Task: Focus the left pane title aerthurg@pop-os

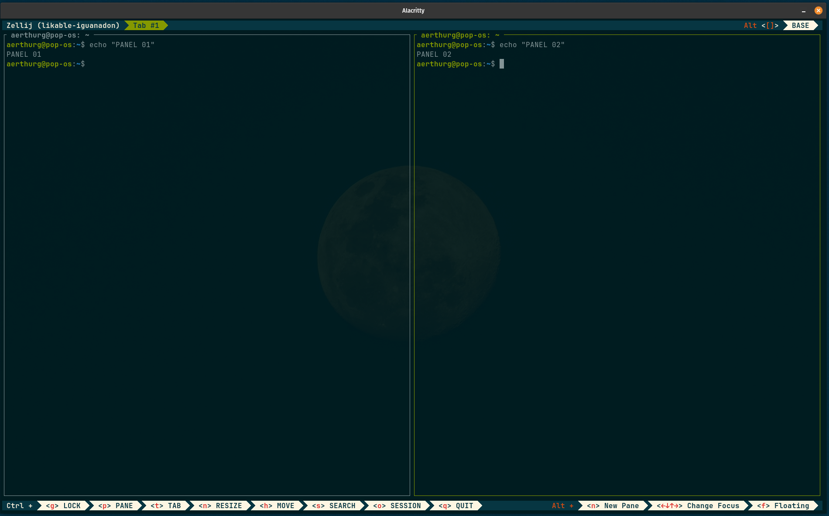Action: [x=50, y=35]
